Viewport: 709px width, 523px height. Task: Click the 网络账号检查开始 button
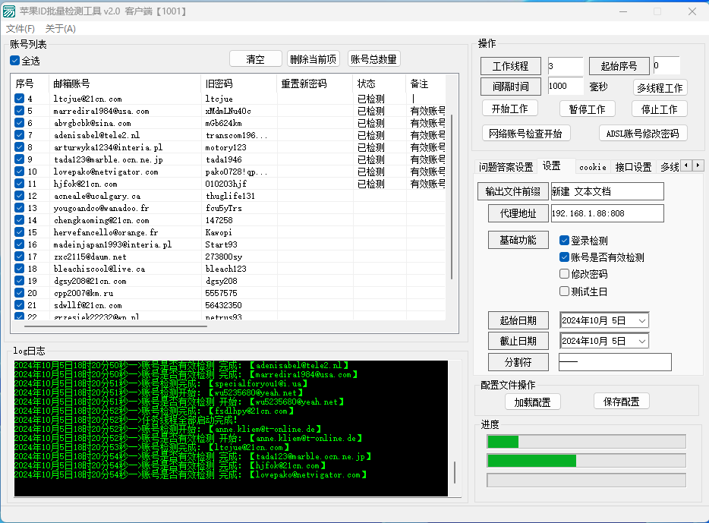pos(526,134)
